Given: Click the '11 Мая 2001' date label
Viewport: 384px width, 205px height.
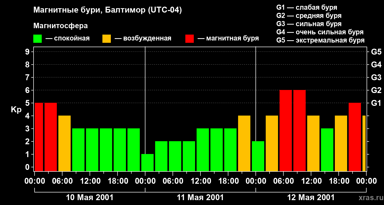Looking at the screenshot, I should [200, 198].
